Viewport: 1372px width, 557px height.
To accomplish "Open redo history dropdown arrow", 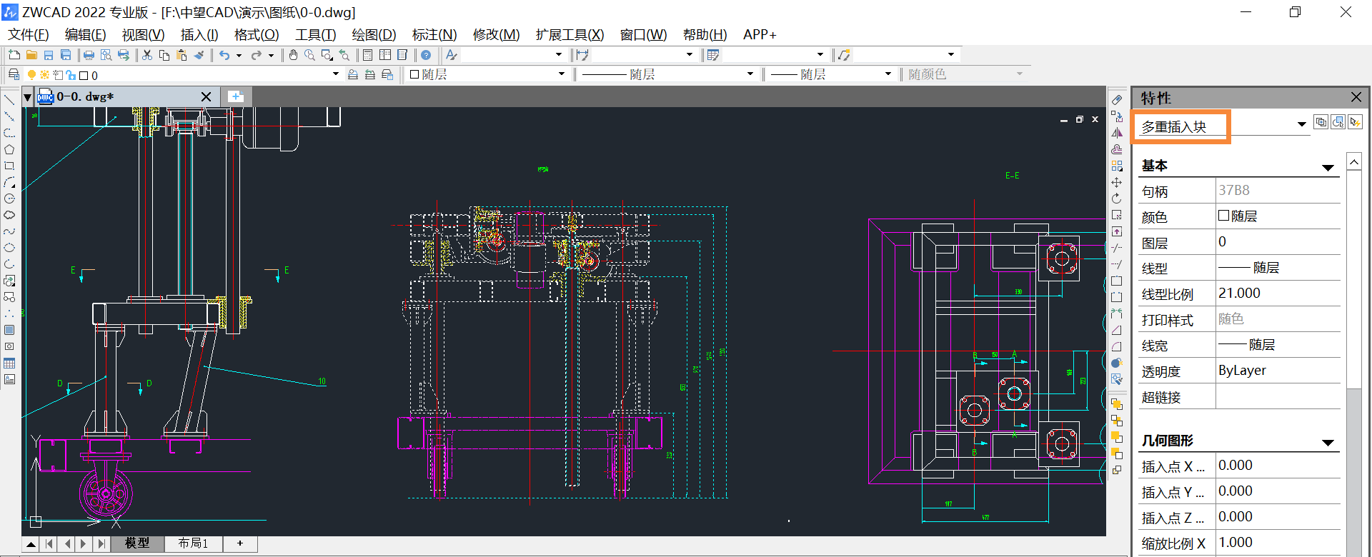I will point(271,55).
